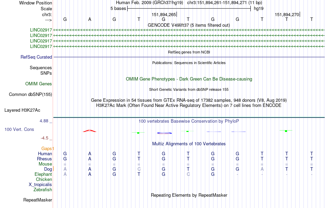The width and height of the screenshot is (325, 208).
Task: Select the Mouse alignment row label
Action: click(45, 164)
